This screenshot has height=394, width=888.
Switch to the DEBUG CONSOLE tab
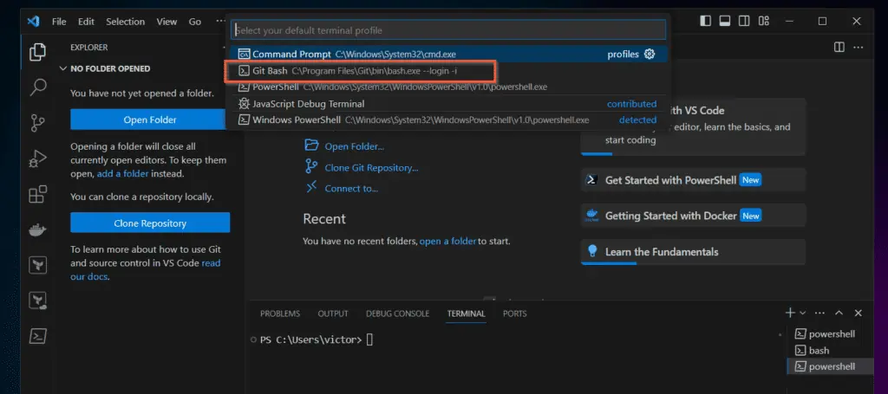397,313
